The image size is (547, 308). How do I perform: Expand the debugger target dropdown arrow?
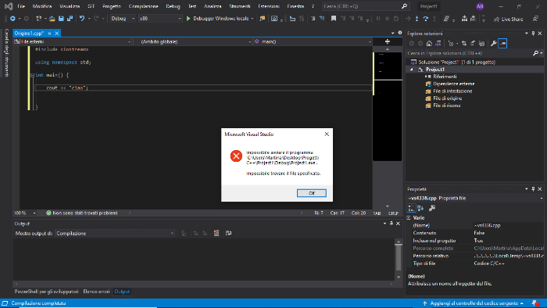coord(252,19)
